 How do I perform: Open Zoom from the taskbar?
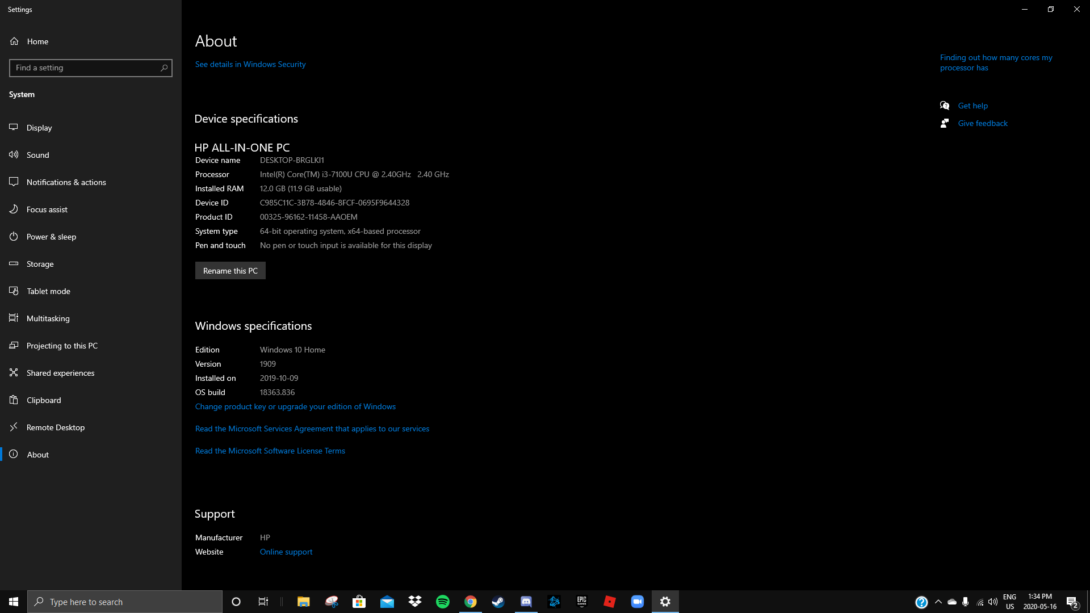coord(638,602)
